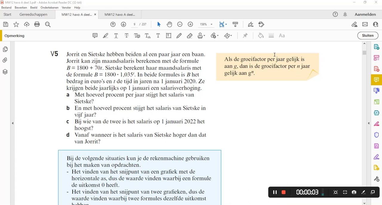Open the Comment tool in right pane

376,80
